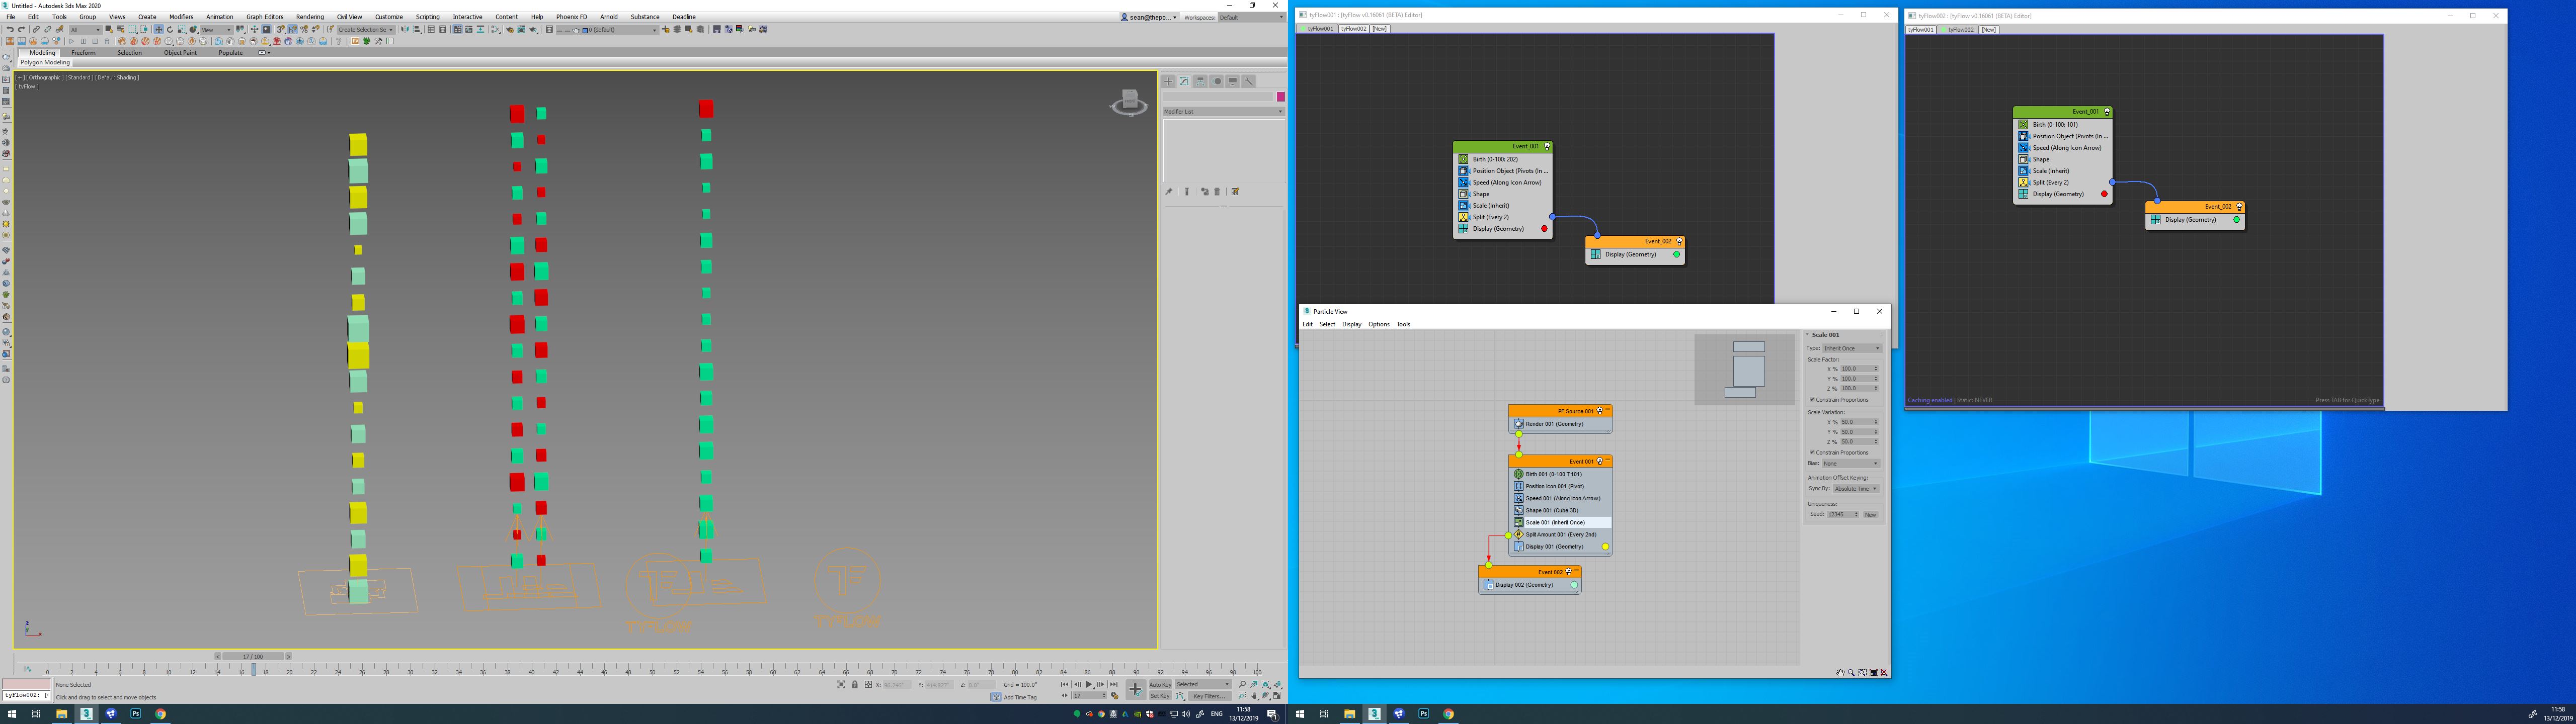Screen dimensions: 2576x724
Task: Click the Auto Key button
Action: click(1160, 685)
